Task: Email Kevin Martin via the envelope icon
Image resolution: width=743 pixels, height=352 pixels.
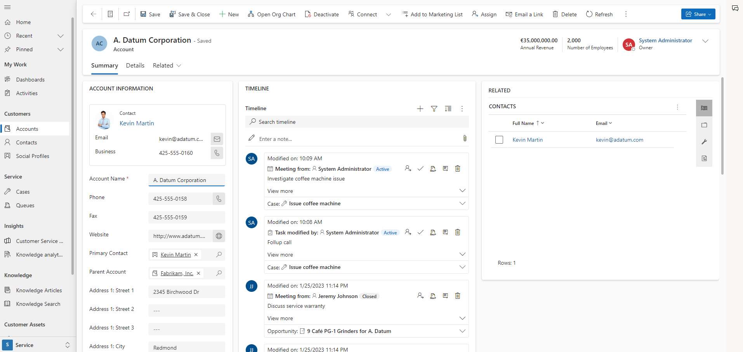Action: pos(217,139)
